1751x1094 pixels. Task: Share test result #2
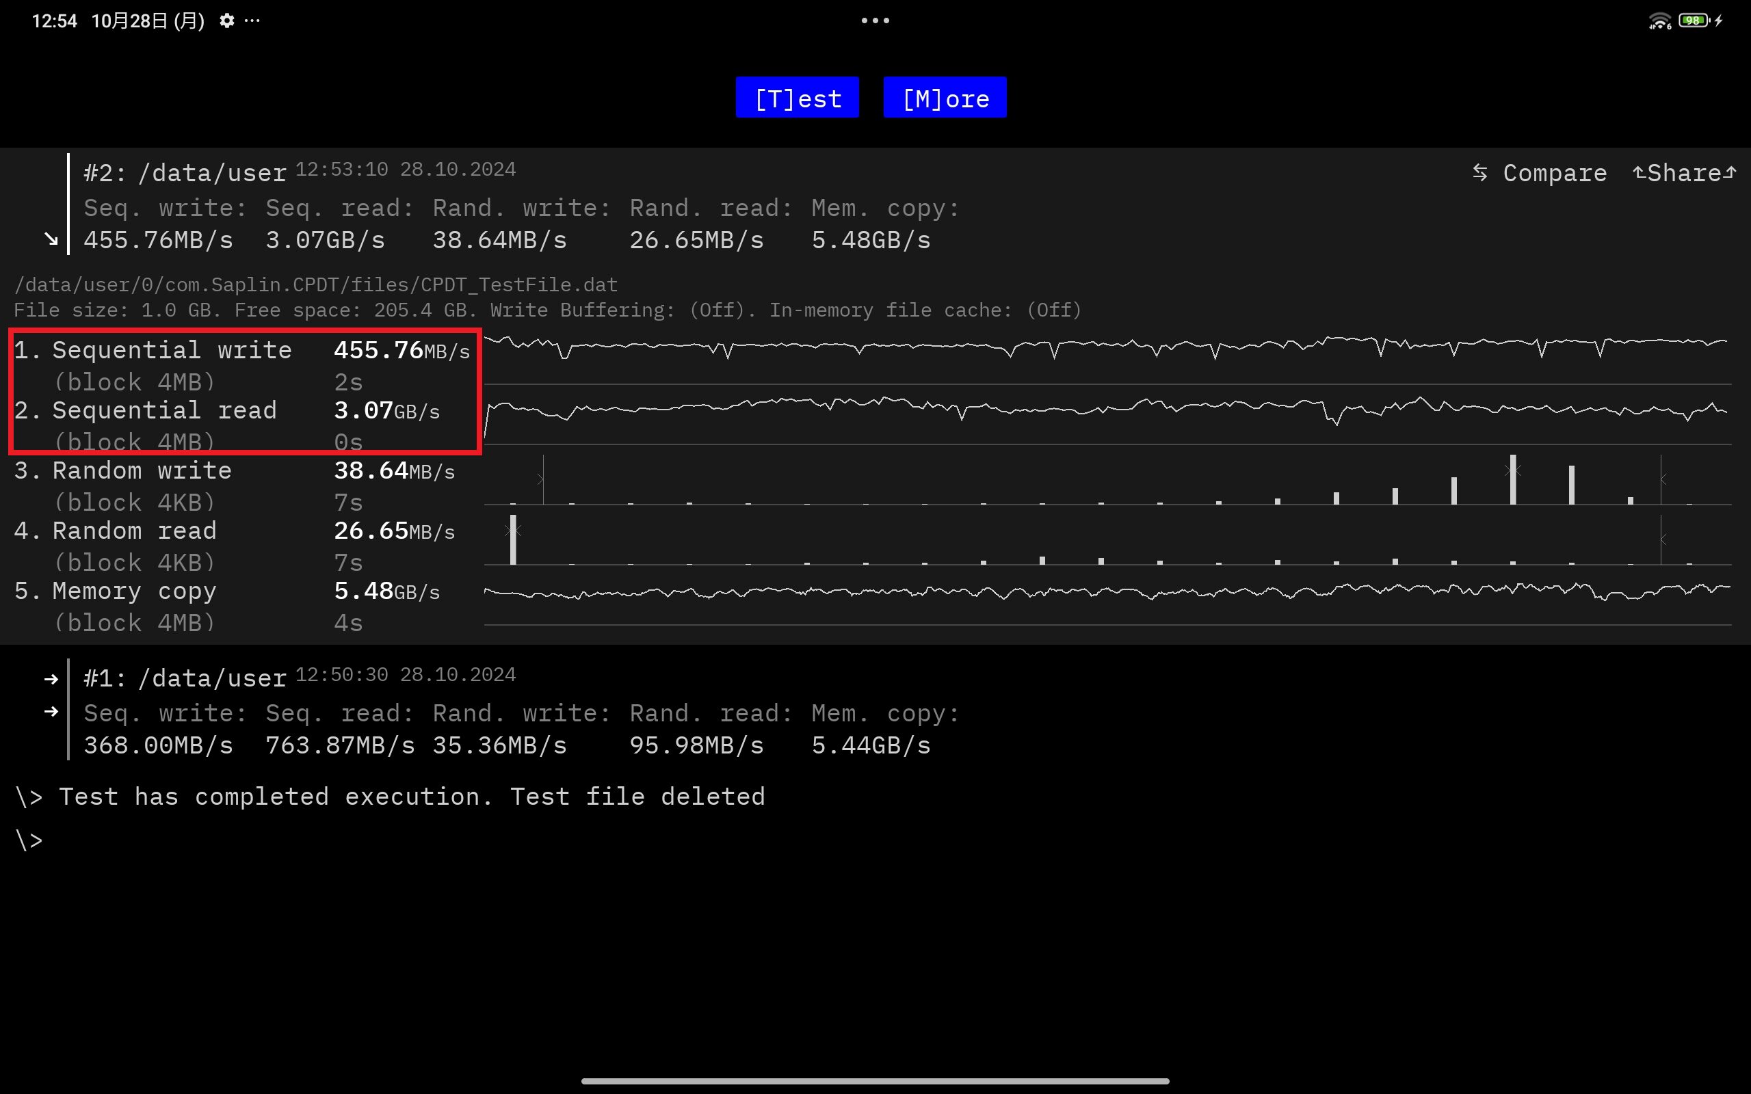(1684, 173)
